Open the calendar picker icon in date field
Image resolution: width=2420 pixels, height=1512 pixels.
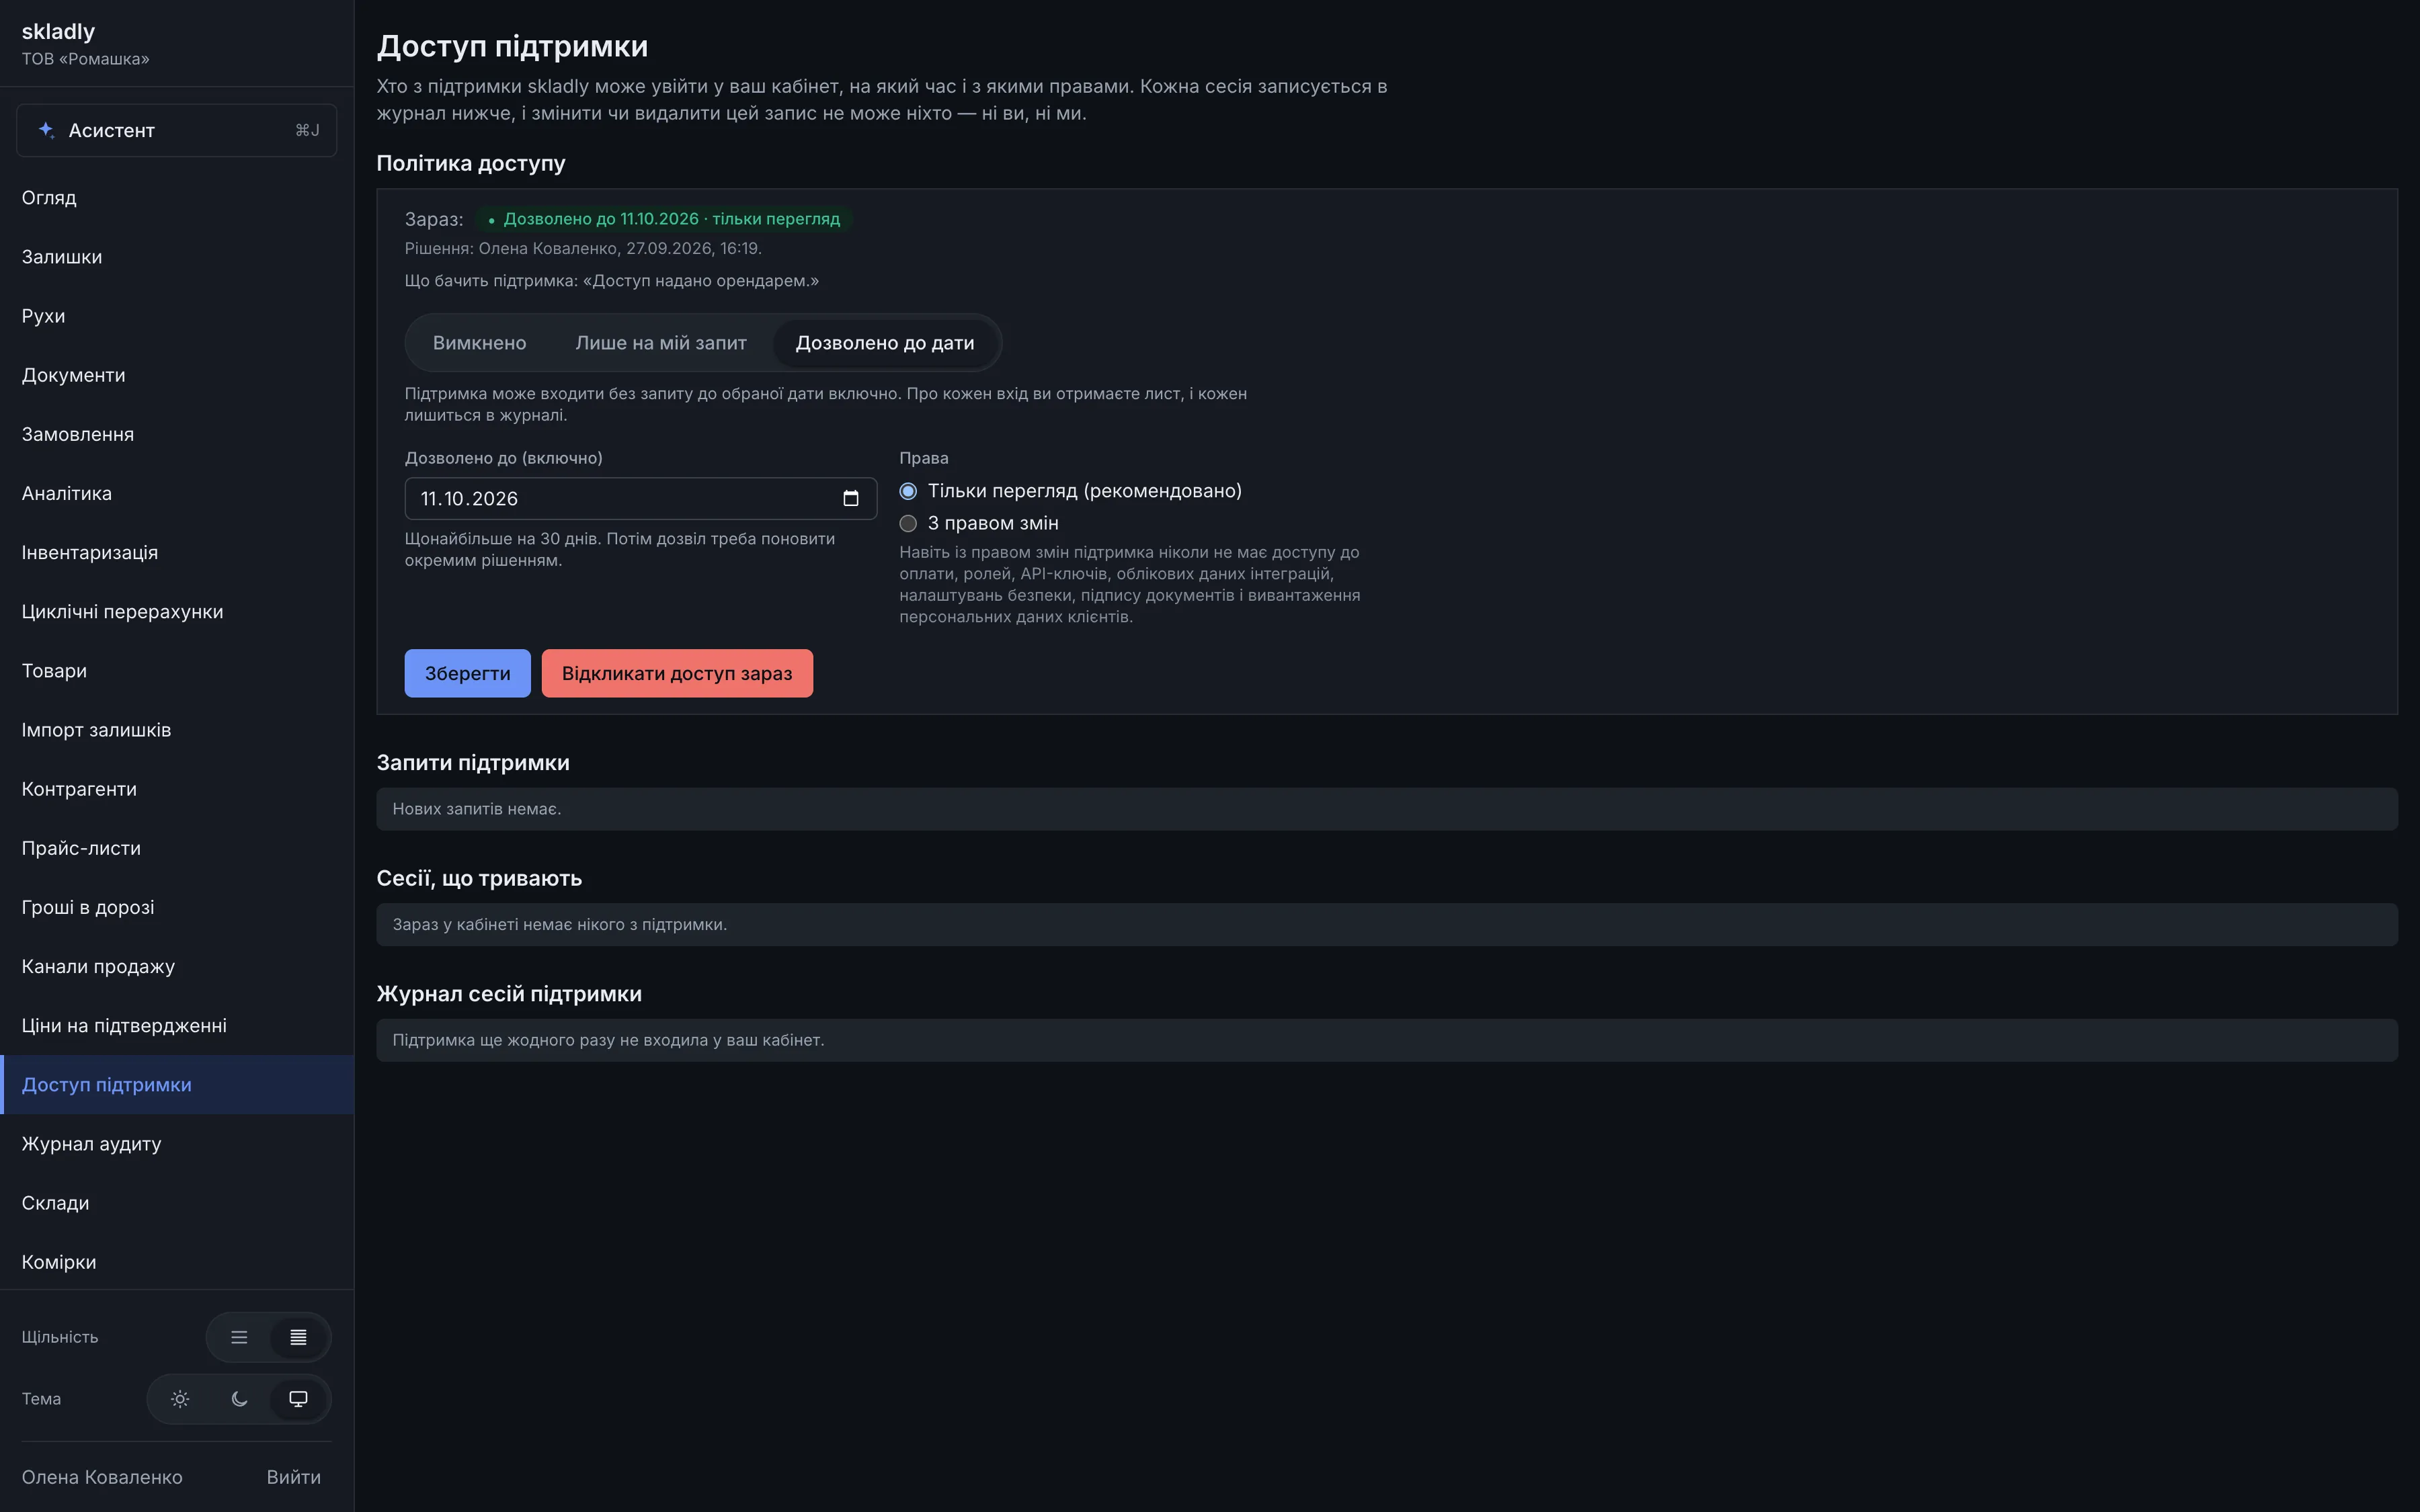pos(850,498)
